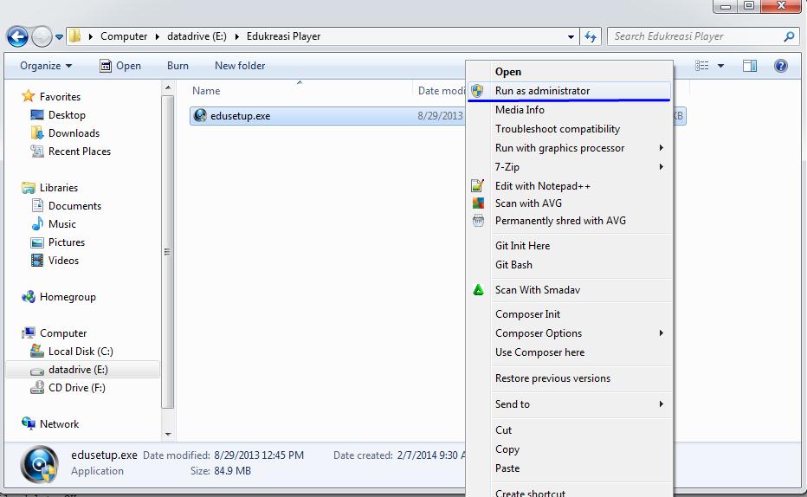
Task: Open the Organize menu
Action: 46,66
